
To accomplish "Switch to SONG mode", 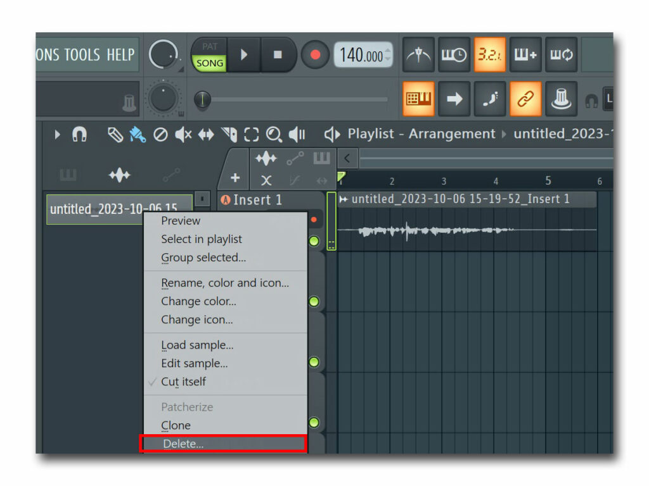I will 209,63.
